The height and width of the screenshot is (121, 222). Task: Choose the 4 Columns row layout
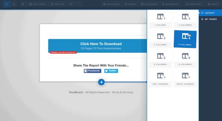click(185, 39)
